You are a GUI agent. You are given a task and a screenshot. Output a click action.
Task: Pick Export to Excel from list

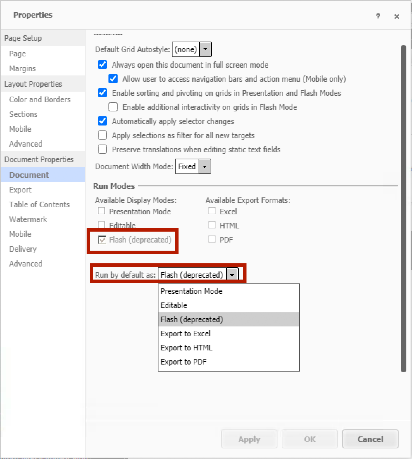[x=185, y=333]
